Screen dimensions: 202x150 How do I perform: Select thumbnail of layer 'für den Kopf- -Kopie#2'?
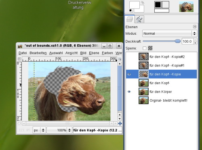point(143,56)
